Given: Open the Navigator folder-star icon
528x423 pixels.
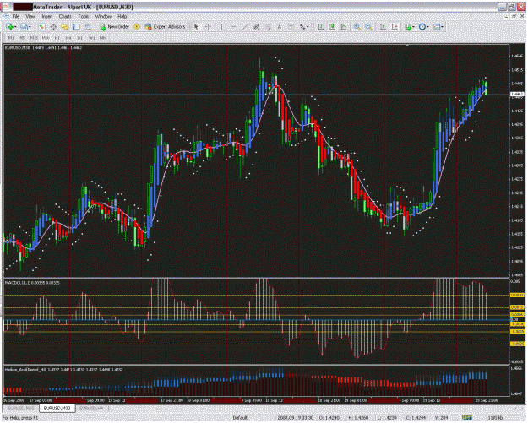Looking at the screenshot, I should click(x=65, y=27).
